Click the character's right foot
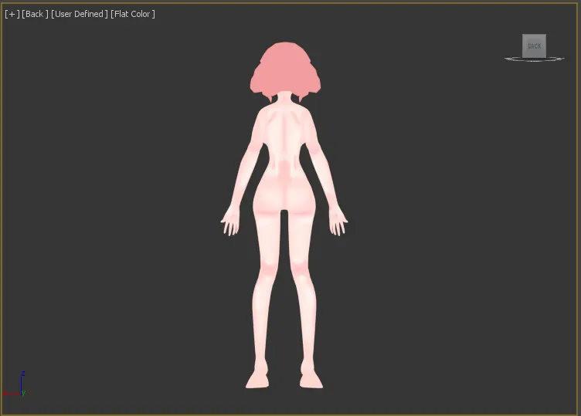The image size is (581, 416). [x=310, y=380]
